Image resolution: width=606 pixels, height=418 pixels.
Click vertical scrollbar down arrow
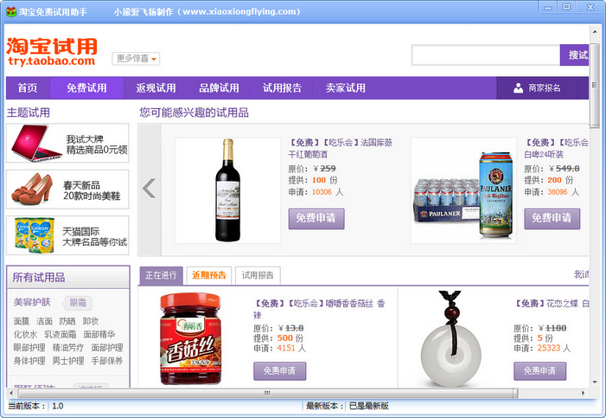(595, 382)
